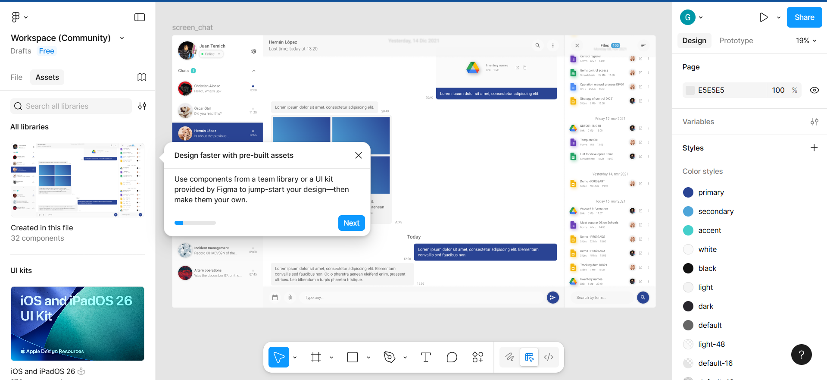
Task: Switch to the File tab
Action: [x=16, y=77]
